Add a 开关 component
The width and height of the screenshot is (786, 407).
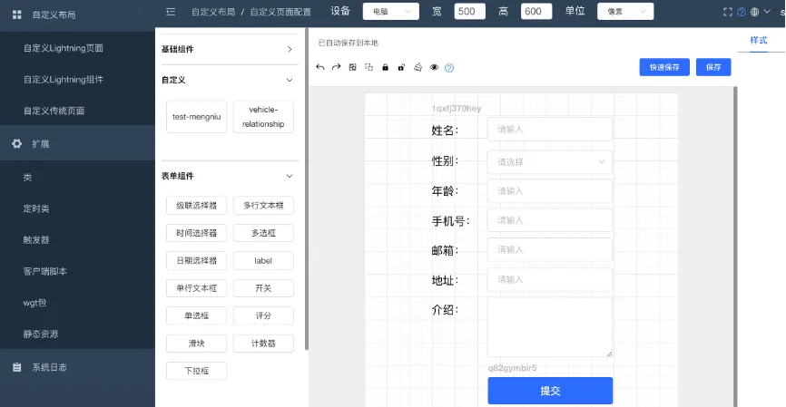[263, 288]
